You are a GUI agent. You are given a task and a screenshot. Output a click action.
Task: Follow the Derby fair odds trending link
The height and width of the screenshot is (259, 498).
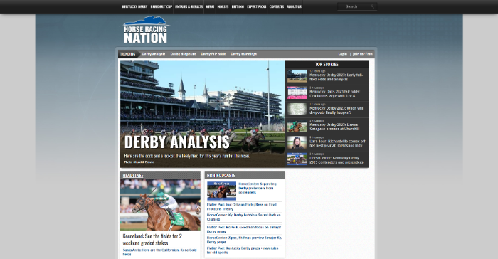213,54
